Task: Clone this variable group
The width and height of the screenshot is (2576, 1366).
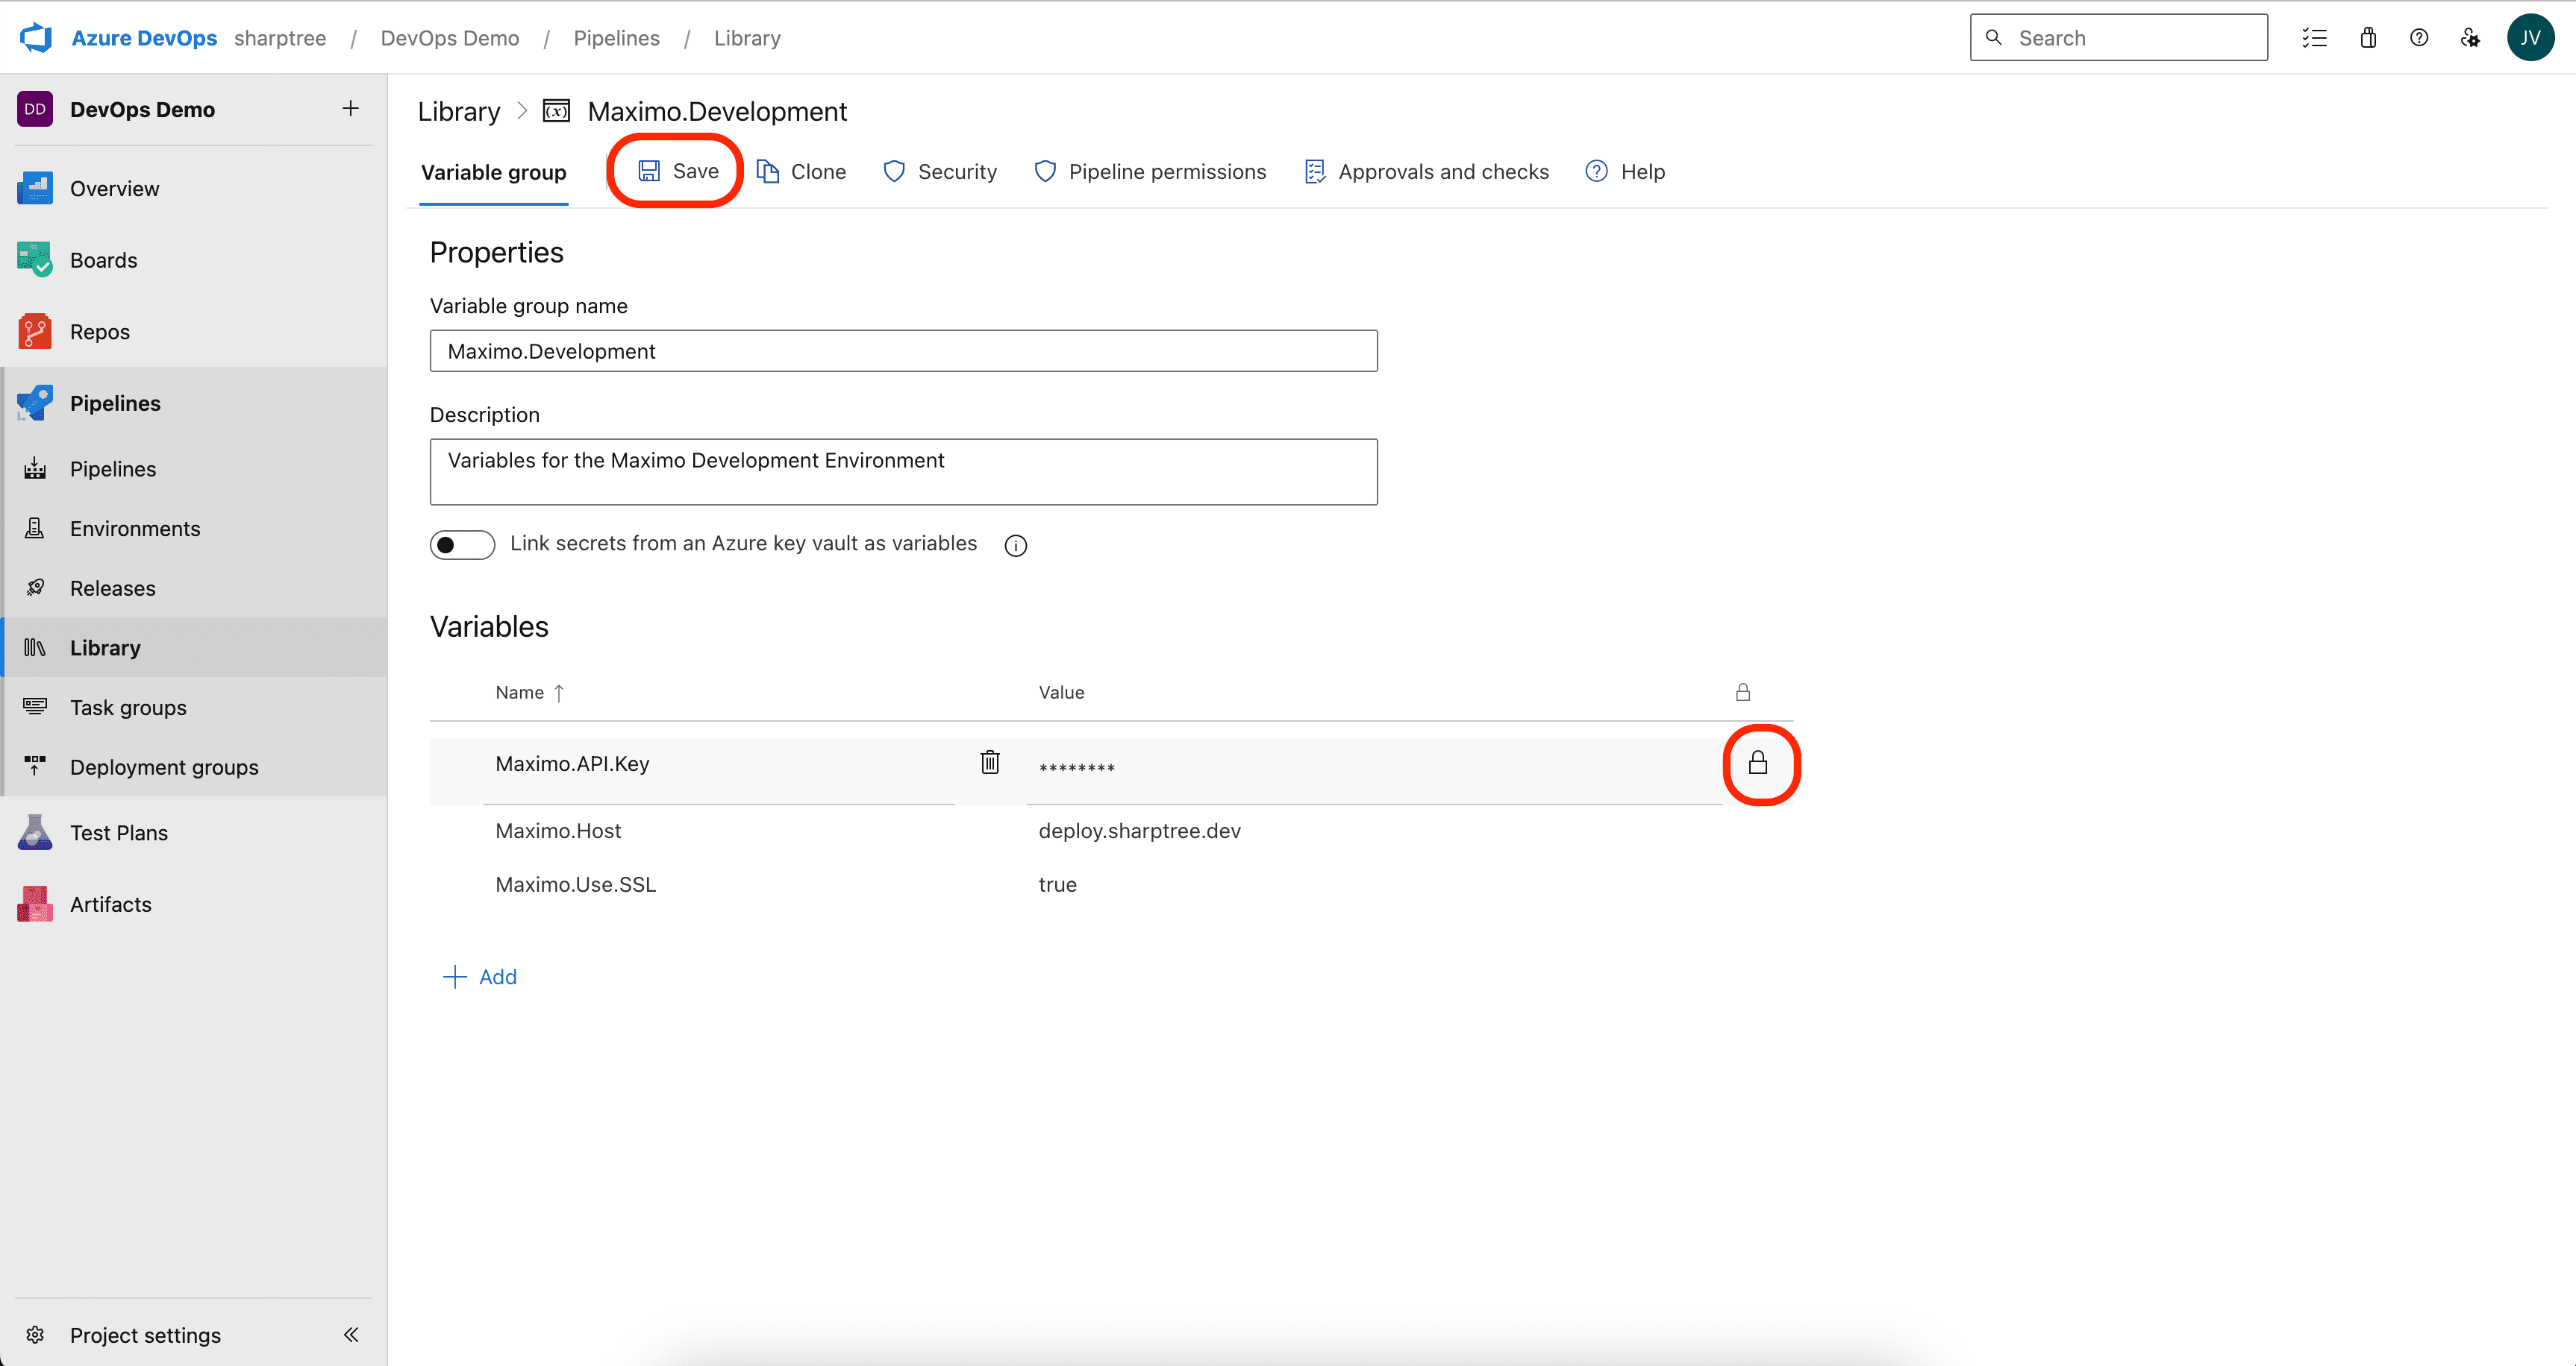Action: [801, 172]
